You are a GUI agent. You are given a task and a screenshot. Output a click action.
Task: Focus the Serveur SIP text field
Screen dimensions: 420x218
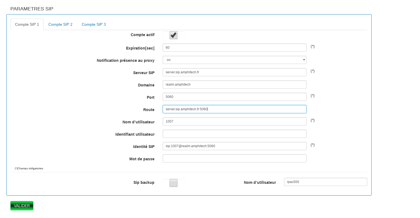pos(234,72)
